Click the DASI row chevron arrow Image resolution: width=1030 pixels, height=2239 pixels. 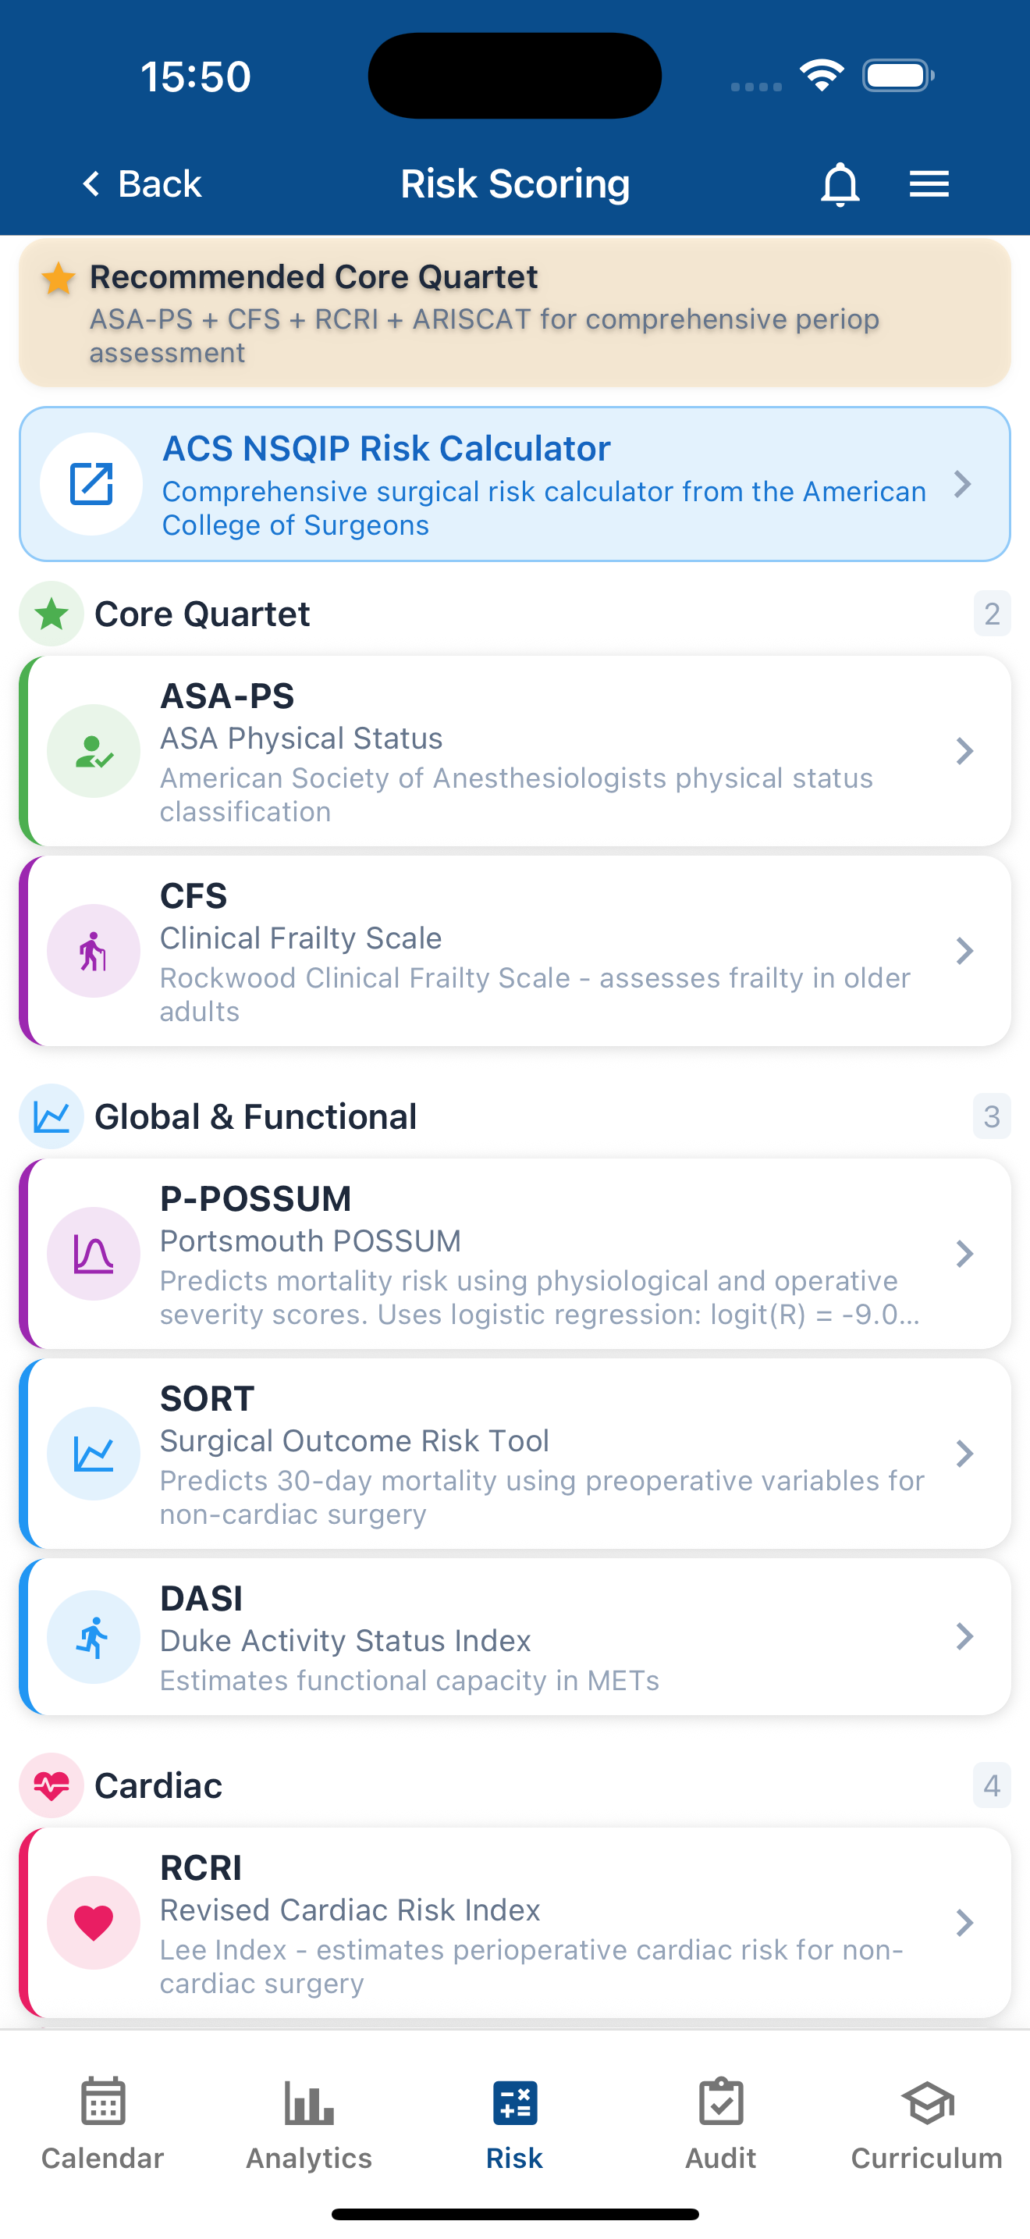click(x=964, y=1636)
